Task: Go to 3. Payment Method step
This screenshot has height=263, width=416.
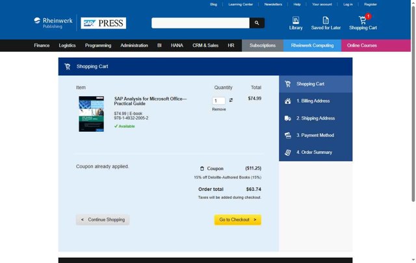Action: (315, 135)
